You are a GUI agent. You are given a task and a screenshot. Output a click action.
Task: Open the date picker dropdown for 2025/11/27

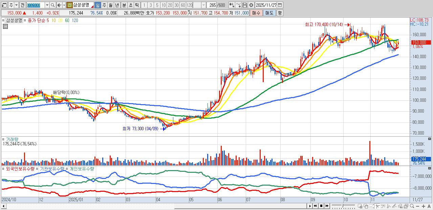point(280,5)
